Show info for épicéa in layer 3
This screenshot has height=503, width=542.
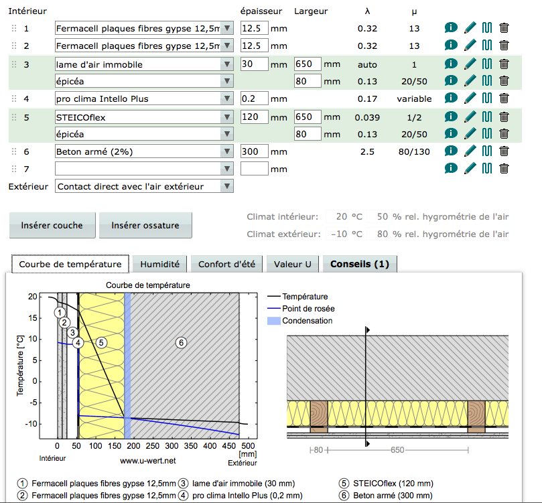pyautogui.click(x=451, y=81)
